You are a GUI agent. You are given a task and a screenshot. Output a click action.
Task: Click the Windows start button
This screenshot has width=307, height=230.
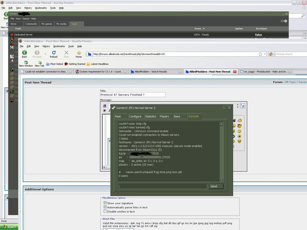[9, 227]
